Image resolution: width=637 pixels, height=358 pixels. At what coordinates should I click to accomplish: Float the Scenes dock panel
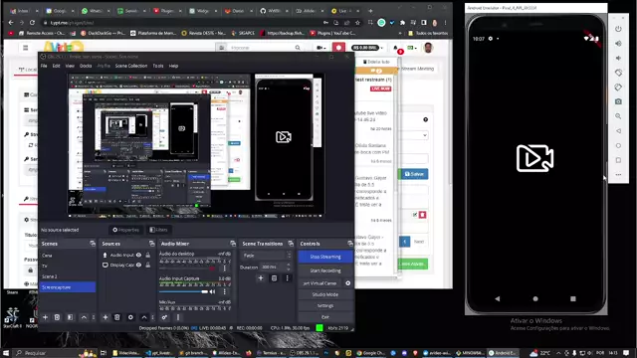tap(93, 243)
